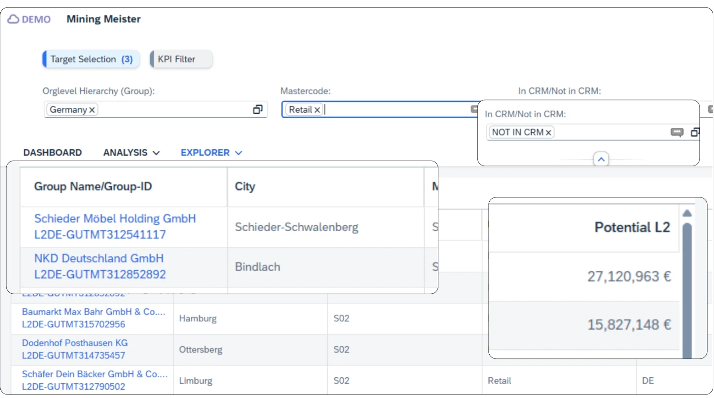This screenshot has height=398, width=714.
Task: Open Schieder Möbel Holding GmbH group link
Action: coord(115,219)
